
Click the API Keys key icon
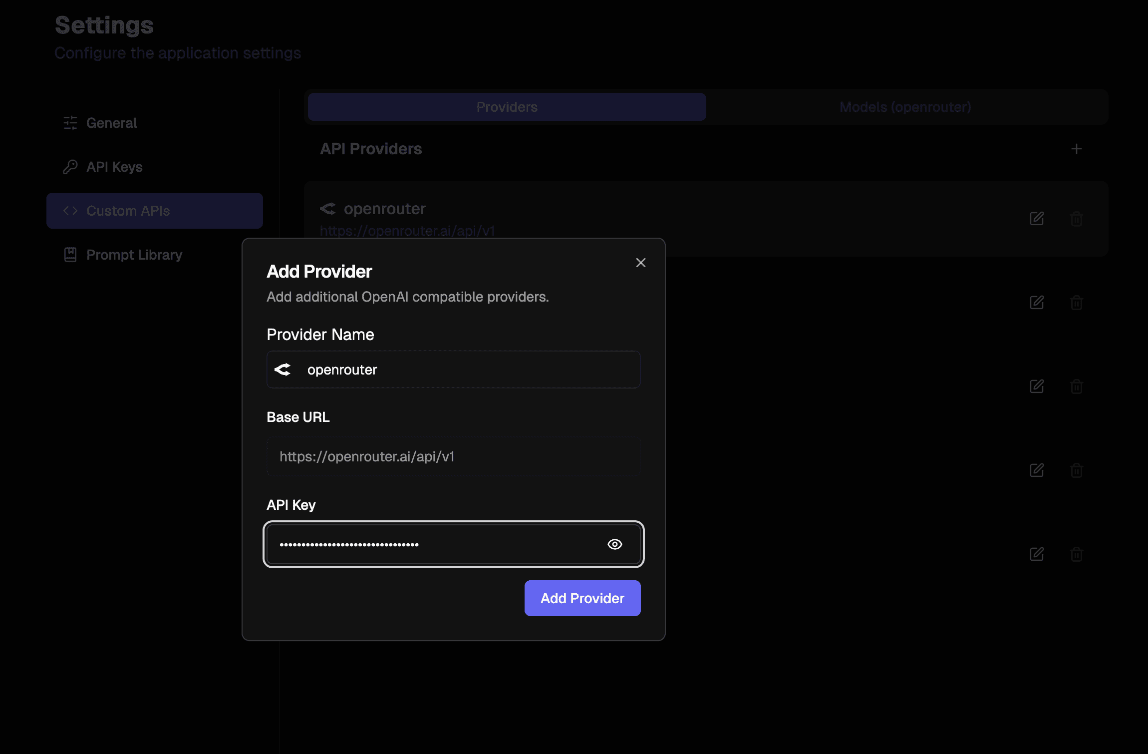[70, 167]
